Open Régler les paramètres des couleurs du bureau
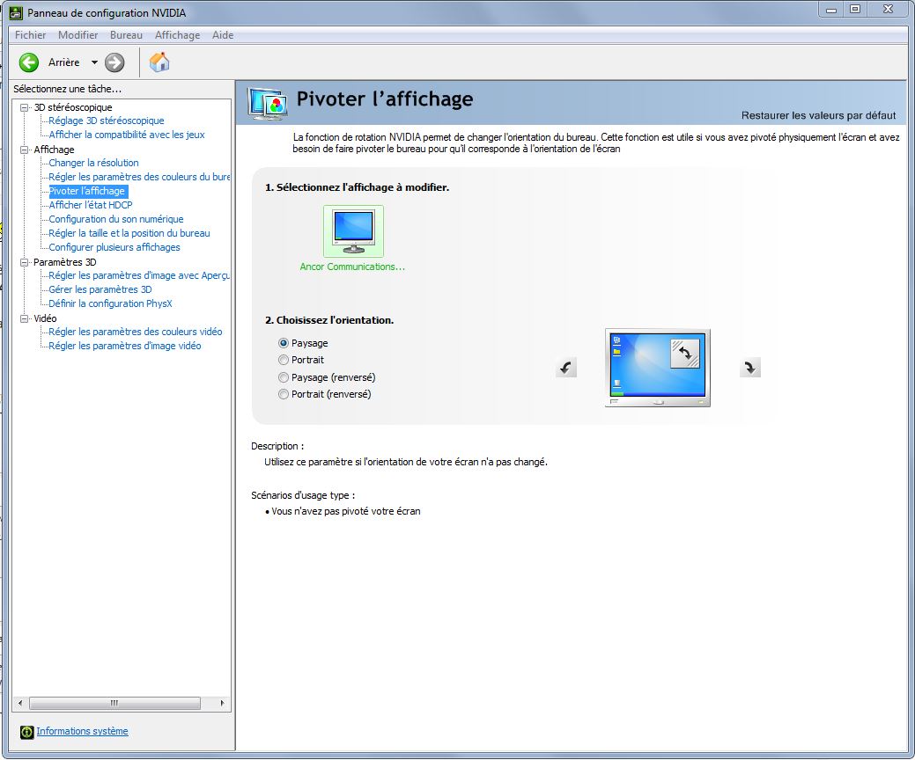The width and height of the screenshot is (915, 760). pyautogui.click(x=139, y=177)
